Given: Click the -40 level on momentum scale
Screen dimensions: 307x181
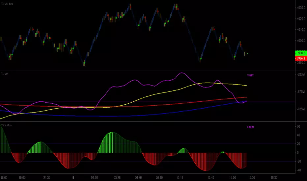Looking at the screenshot, I should click(298, 170).
